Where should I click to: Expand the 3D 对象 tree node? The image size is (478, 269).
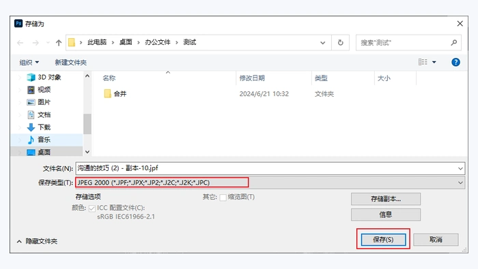(20, 77)
